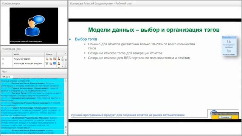242x136 pixels.
Task: Click the chat scrollbar up arrow
Action: coord(65,80)
